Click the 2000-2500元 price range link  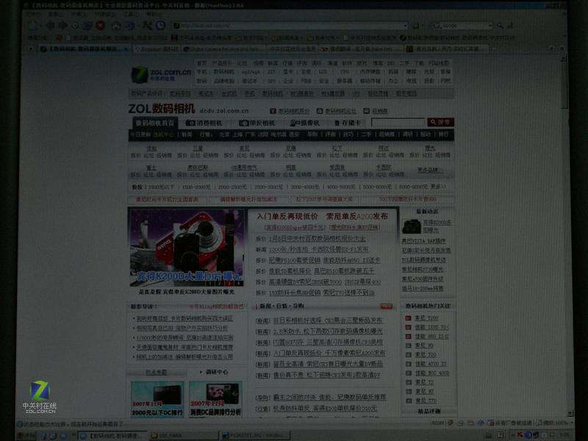232,187
